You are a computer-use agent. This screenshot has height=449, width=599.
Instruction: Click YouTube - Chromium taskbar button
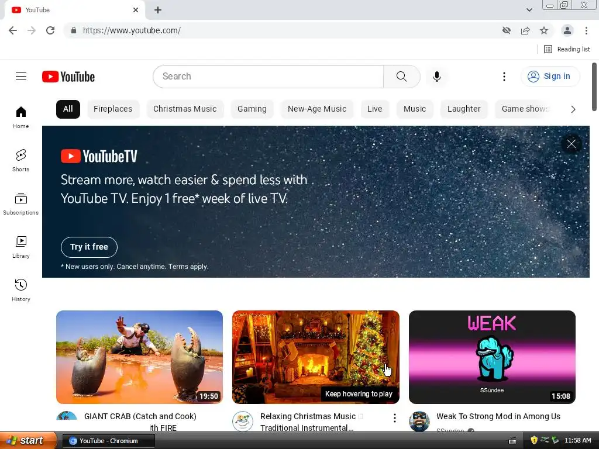click(108, 441)
